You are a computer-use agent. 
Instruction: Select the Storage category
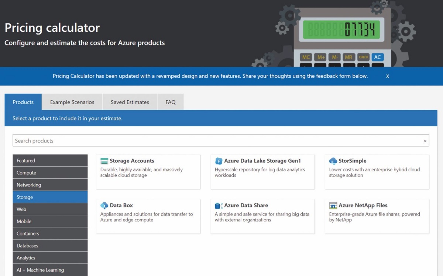click(50, 197)
